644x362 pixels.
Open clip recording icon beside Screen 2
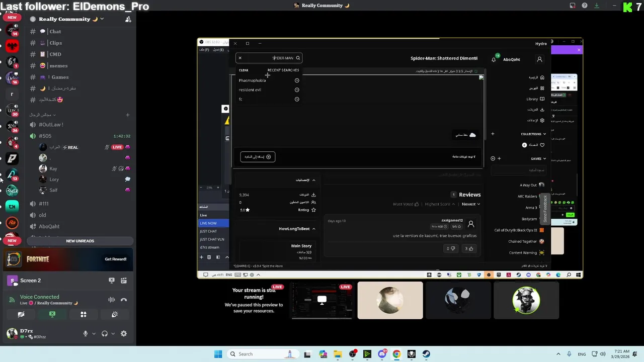click(124, 281)
